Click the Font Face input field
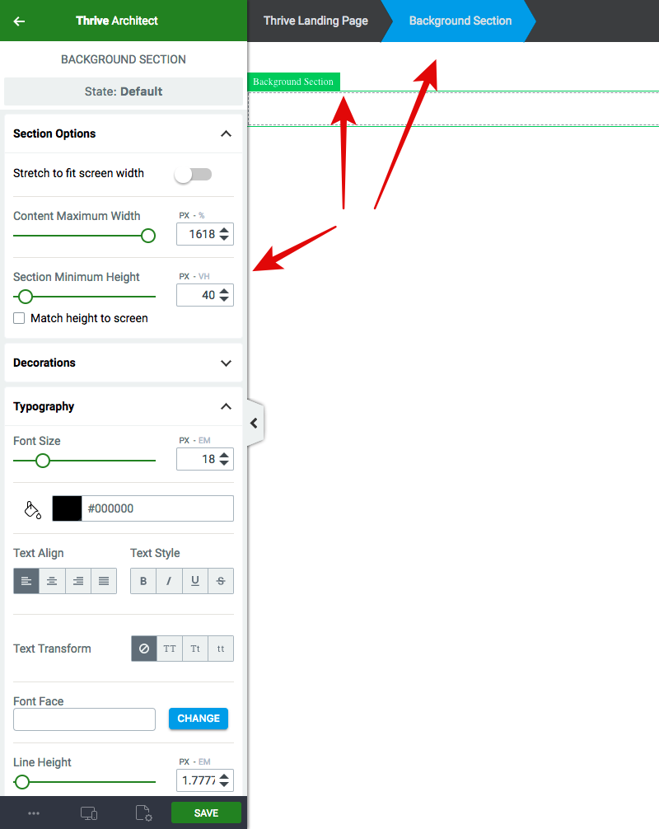The image size is (659, 829). [85, 719]
